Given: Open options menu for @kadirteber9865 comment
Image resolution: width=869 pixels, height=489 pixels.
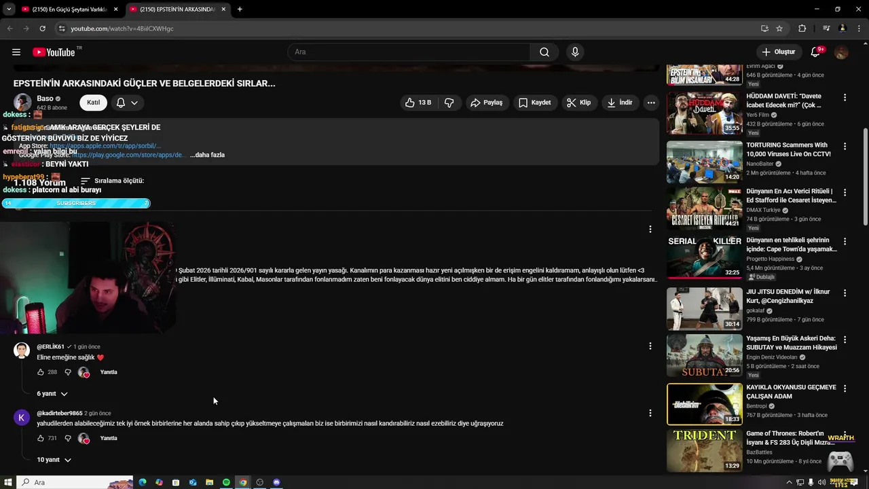Looking at the screenshot, I should 650,412.
